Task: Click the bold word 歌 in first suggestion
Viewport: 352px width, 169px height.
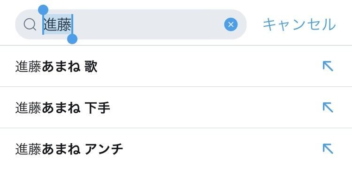Action: [91, 67]
